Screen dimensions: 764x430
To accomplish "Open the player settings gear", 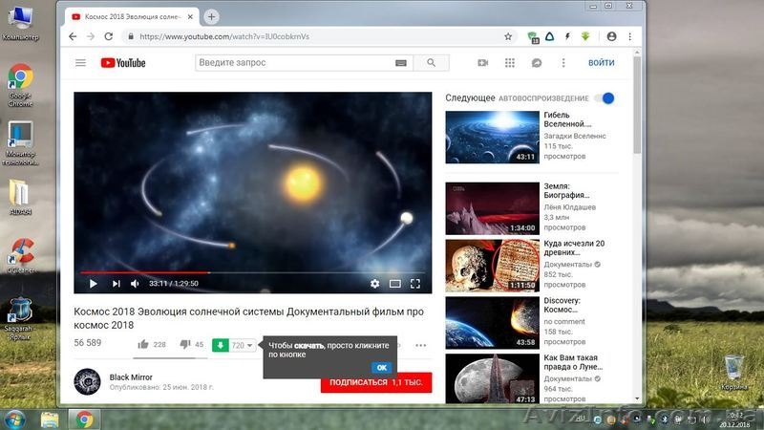I will [374, 284].
